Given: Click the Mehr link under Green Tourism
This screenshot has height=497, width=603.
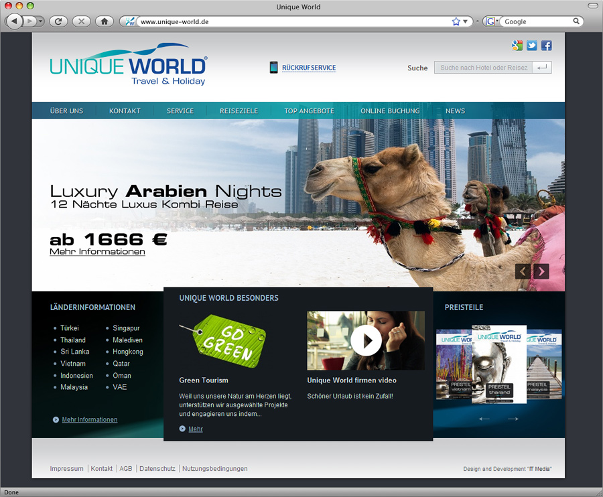Looking at the screenshot, I should tap(196, 429).
